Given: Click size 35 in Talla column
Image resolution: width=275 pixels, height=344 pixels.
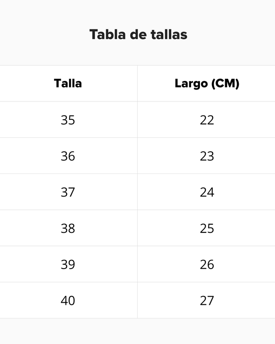Looking at the screenshot, I should tap(68, 120).
